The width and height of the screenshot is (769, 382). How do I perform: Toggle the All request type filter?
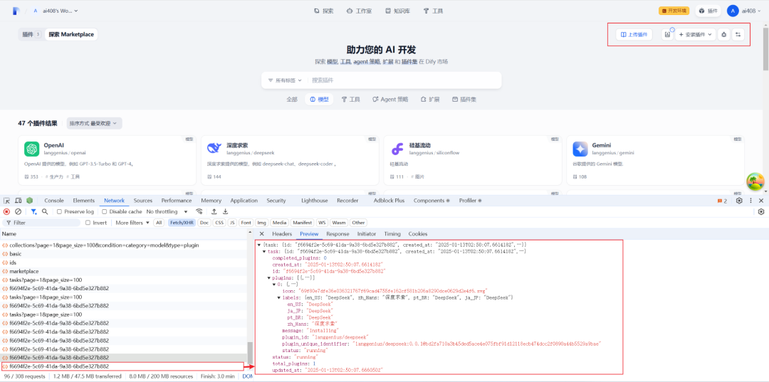159,223
